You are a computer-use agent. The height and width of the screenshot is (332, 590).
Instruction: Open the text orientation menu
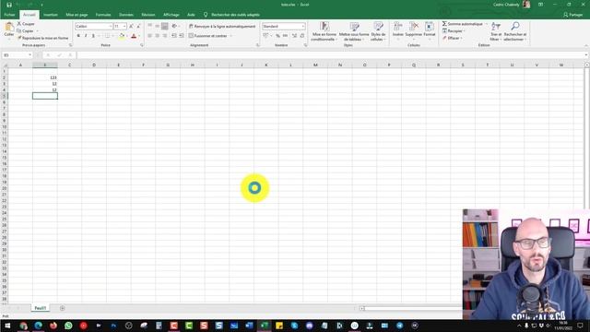(x=174, y=26)
